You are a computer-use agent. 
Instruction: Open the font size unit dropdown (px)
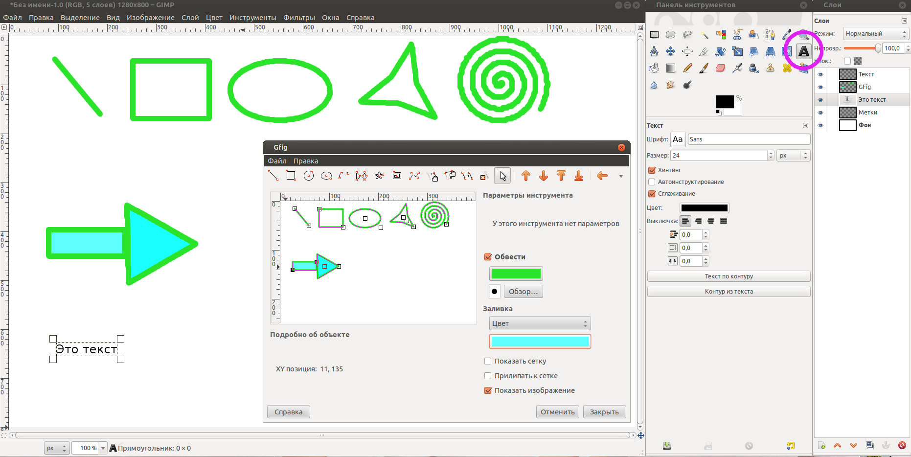(793, 156)
